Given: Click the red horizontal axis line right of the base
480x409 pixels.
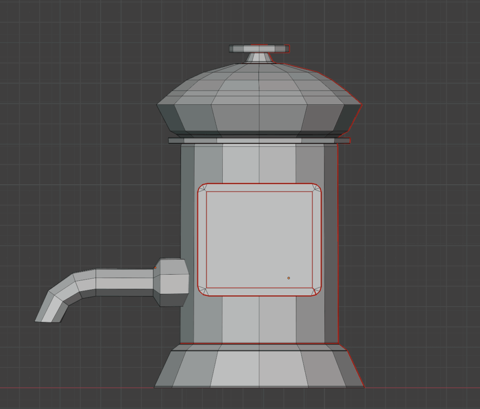Looking at the screenshot, I should [422, 387].
